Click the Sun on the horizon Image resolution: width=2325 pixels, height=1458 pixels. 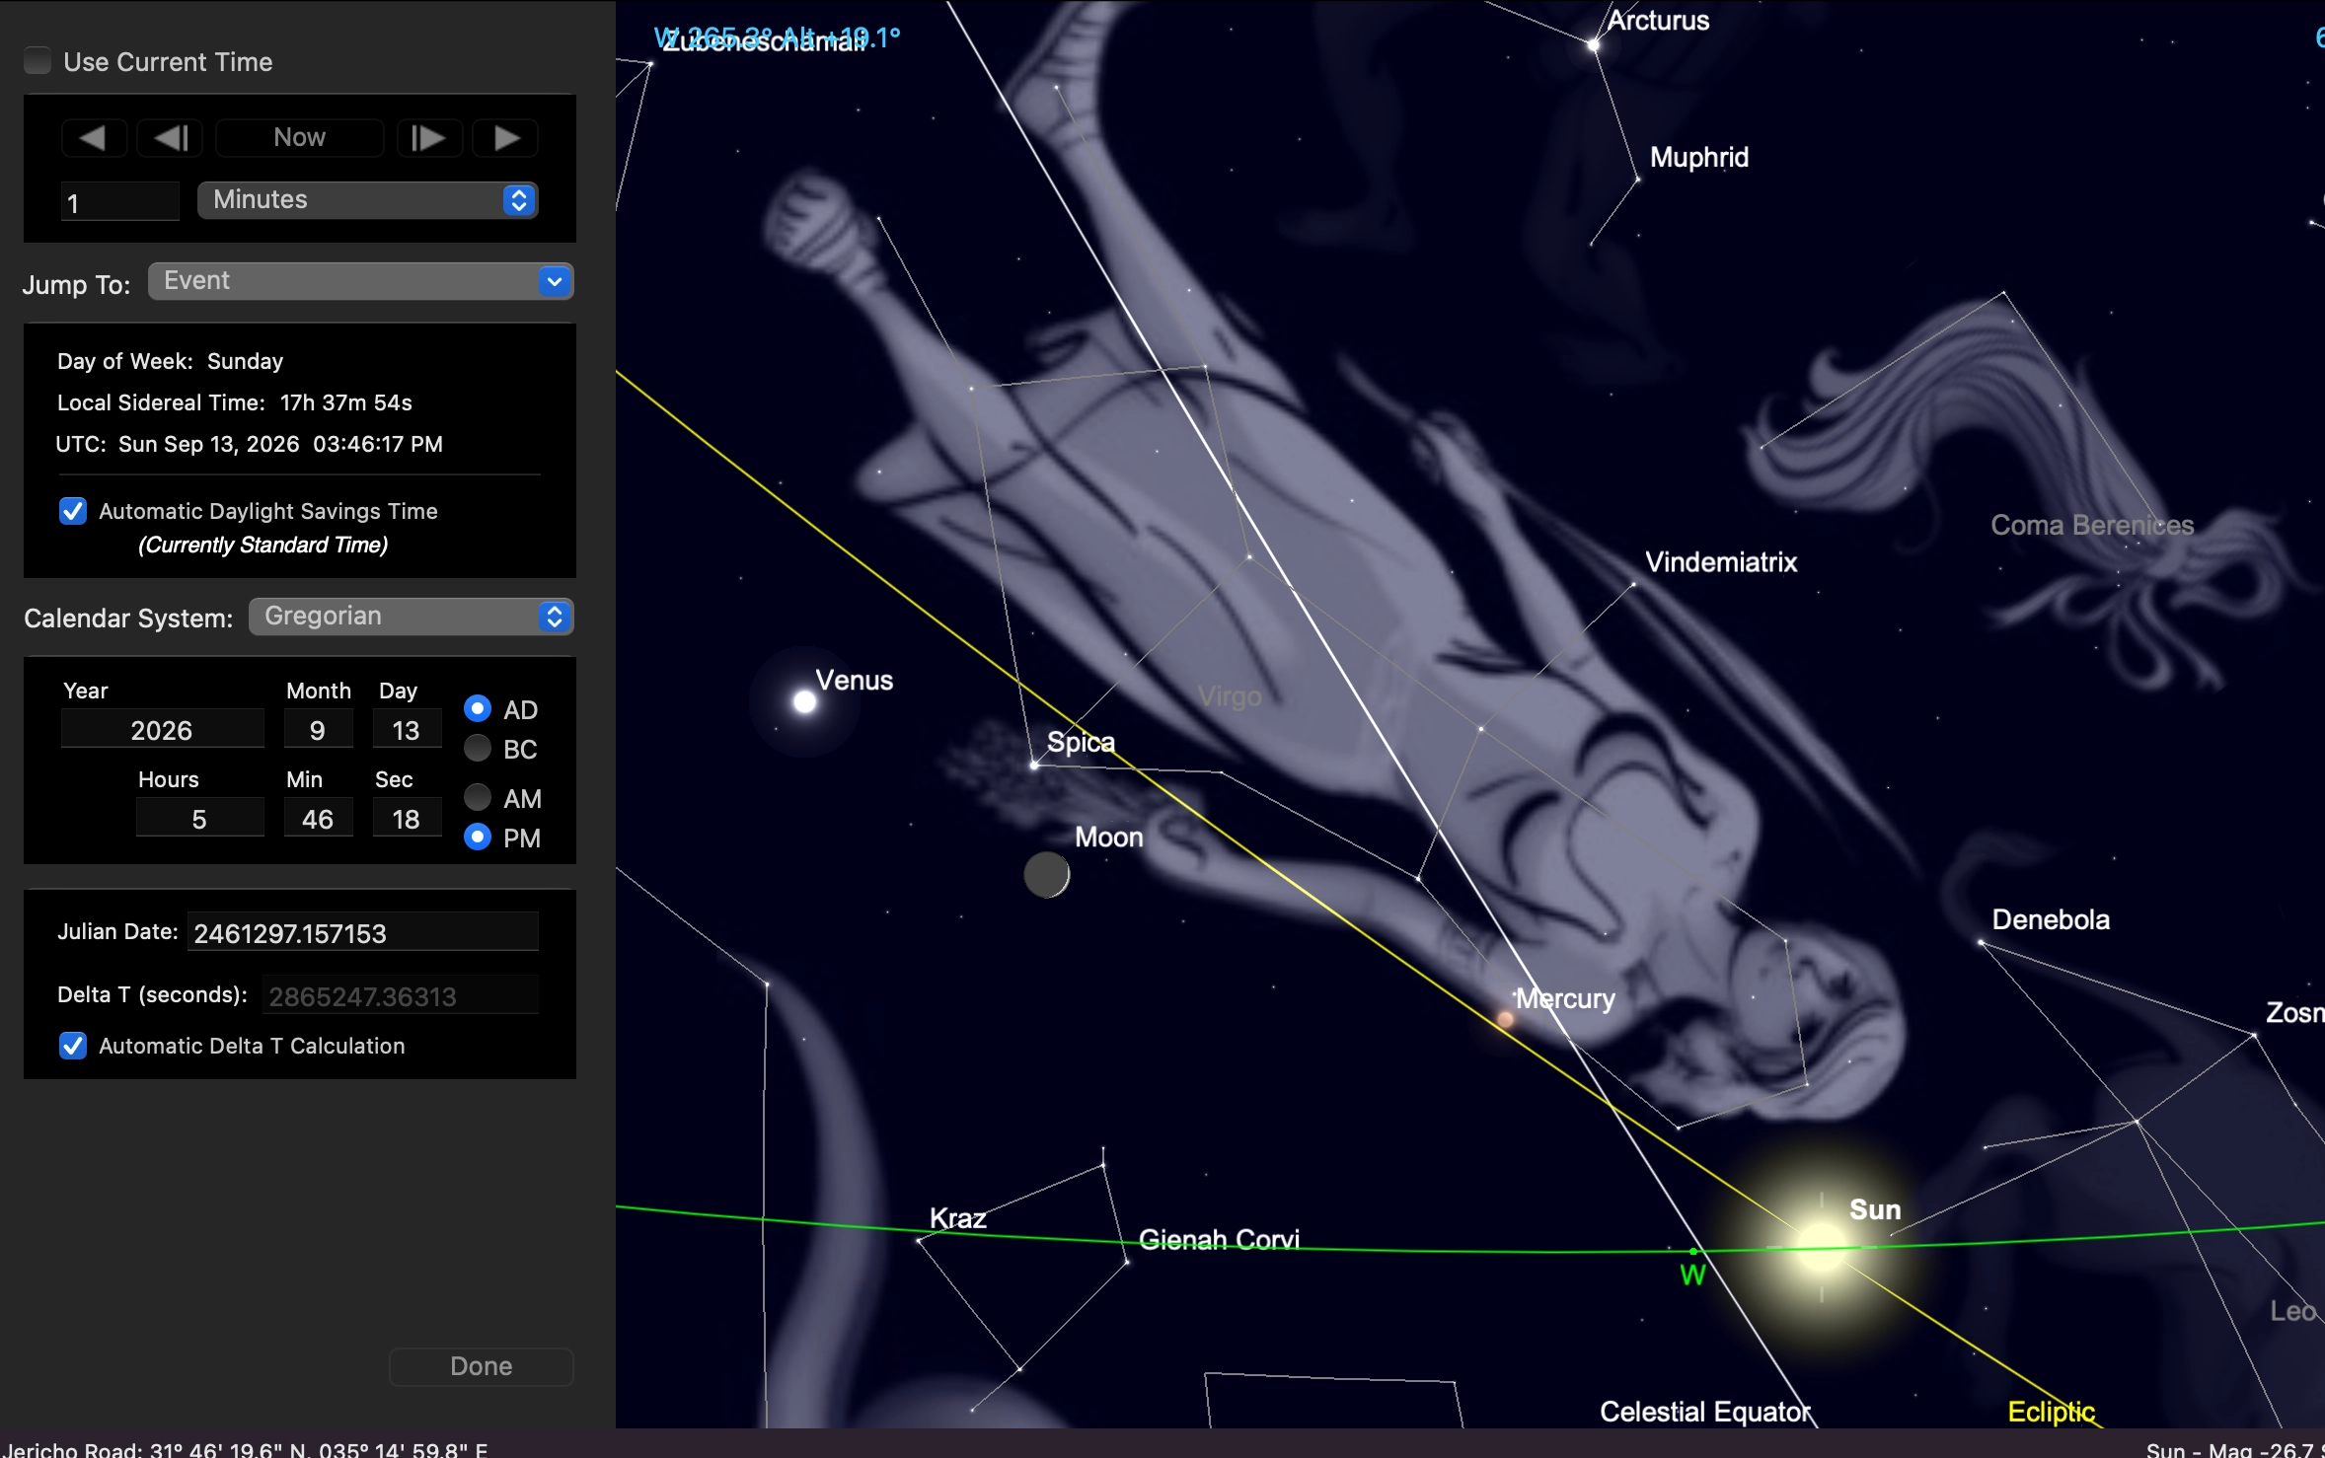coord(1821,1247)
